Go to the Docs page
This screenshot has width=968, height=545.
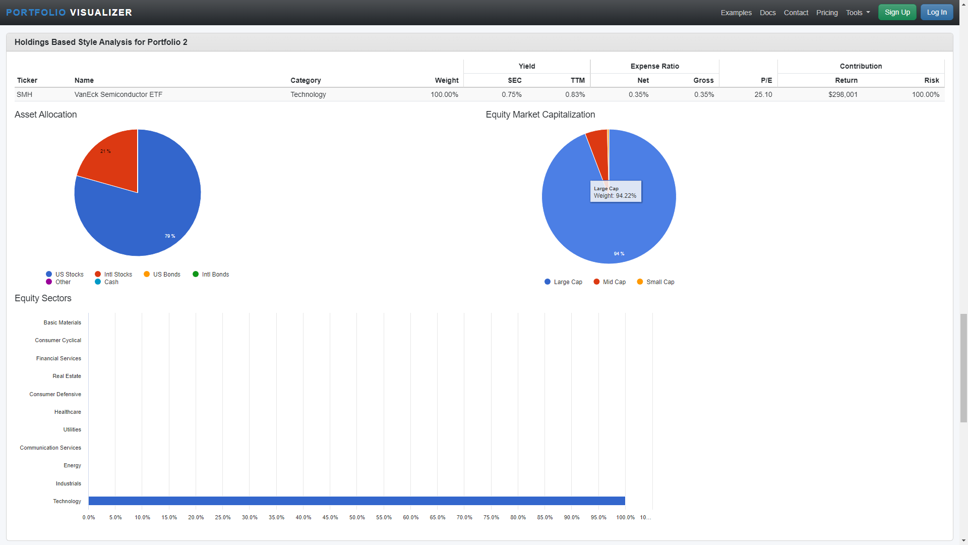[767, 13]
